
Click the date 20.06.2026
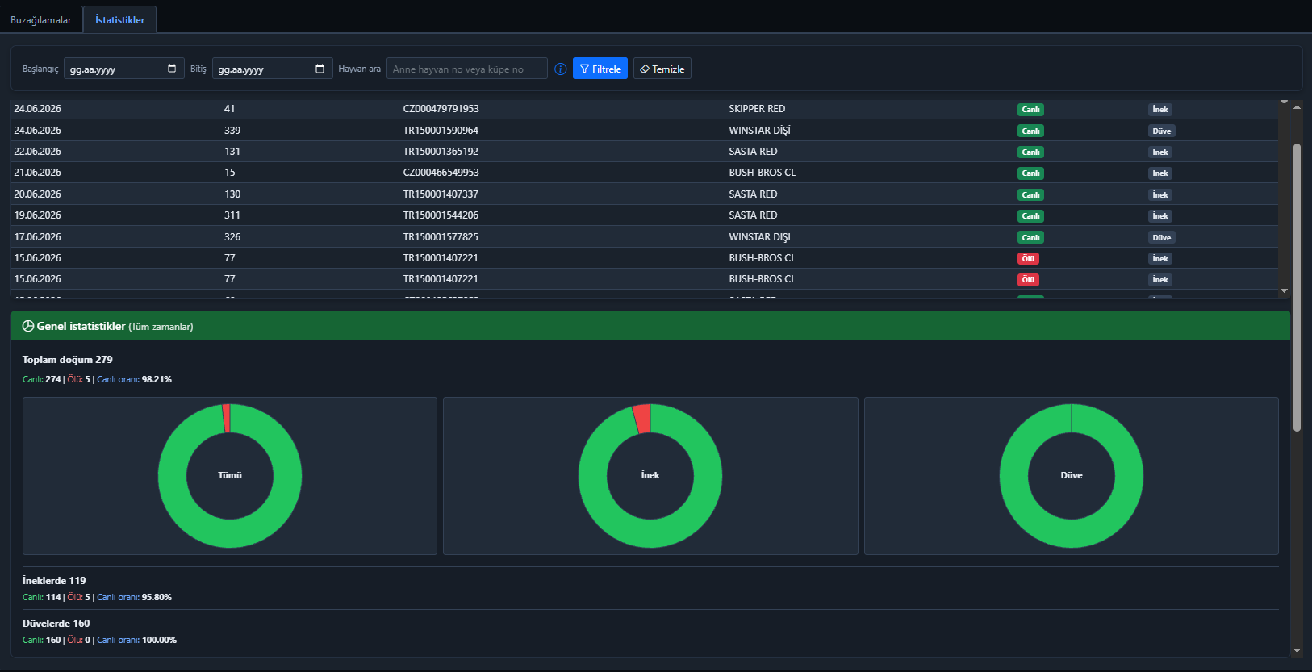pos(37,194)
